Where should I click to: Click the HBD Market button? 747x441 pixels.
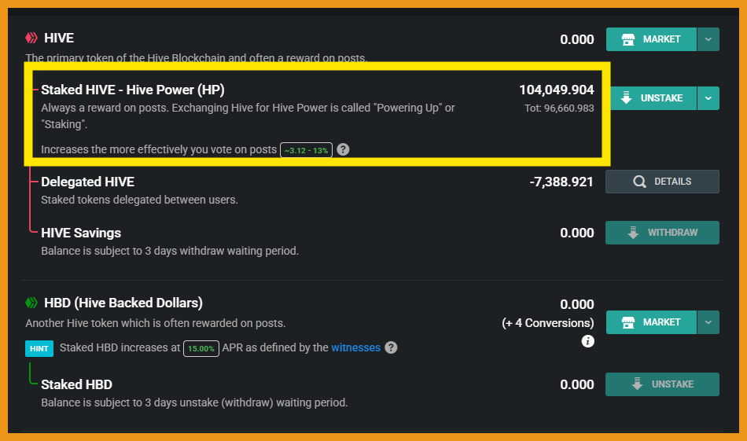[651, 322]
